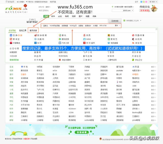
Task: Expand 更多>> on the 音乐 row
Action: [x=154, y=74]
